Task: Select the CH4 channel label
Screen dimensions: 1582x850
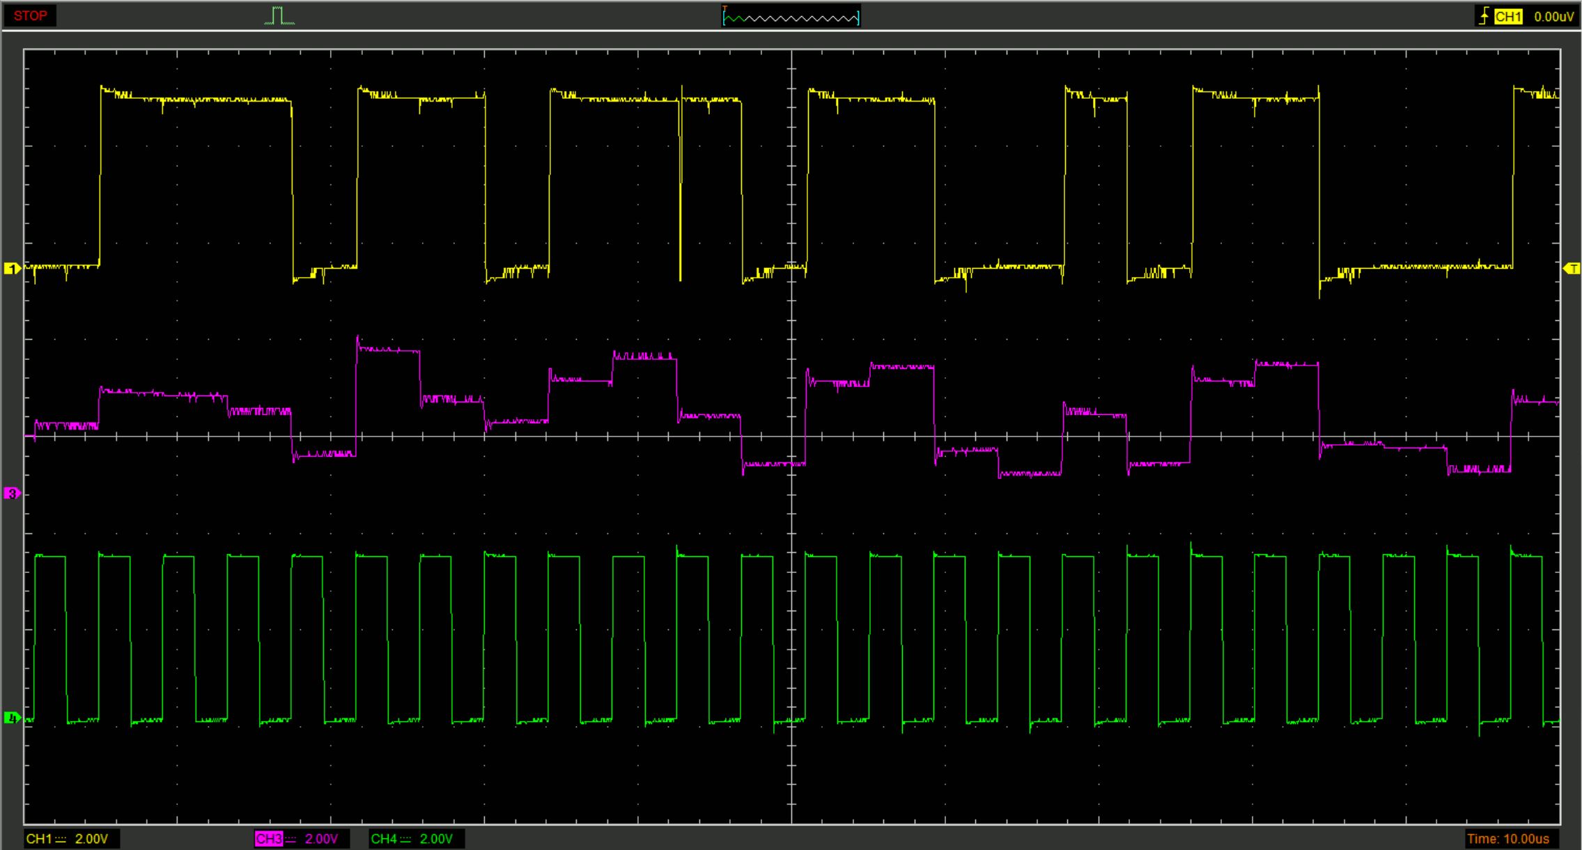Action: 384,839
